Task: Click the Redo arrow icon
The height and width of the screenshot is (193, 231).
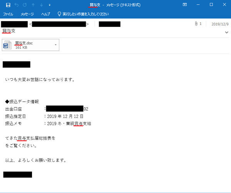Action: [25, 5]
